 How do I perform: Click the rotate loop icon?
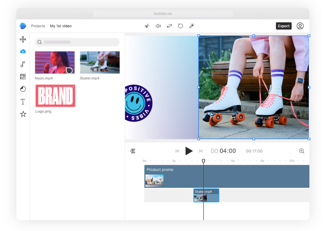click(x=180, y=26)
